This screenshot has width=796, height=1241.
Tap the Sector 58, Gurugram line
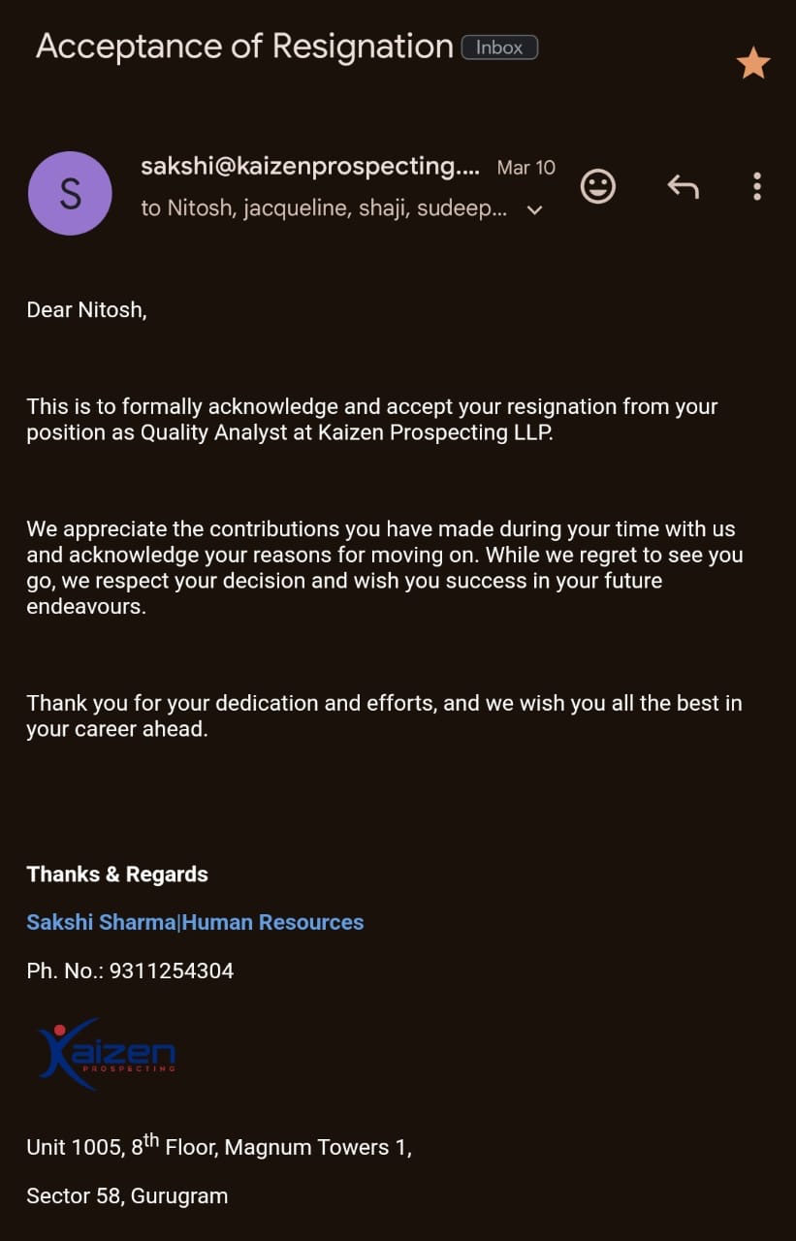(x=127, y=1195)
